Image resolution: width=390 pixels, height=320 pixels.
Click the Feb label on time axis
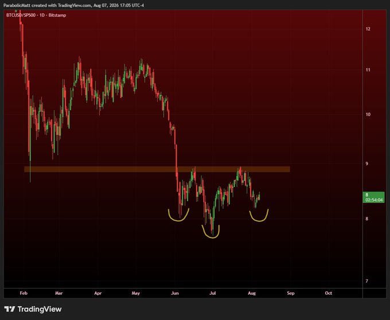pyautogui.click(x=24, y=293)
